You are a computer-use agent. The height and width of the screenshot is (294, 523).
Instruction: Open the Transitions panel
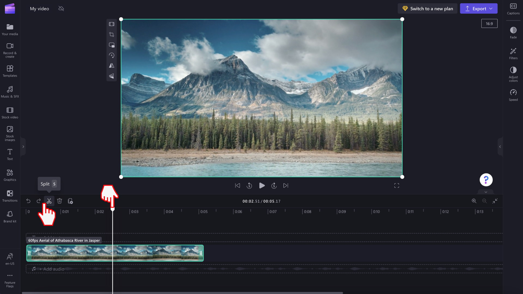point(10,196)
